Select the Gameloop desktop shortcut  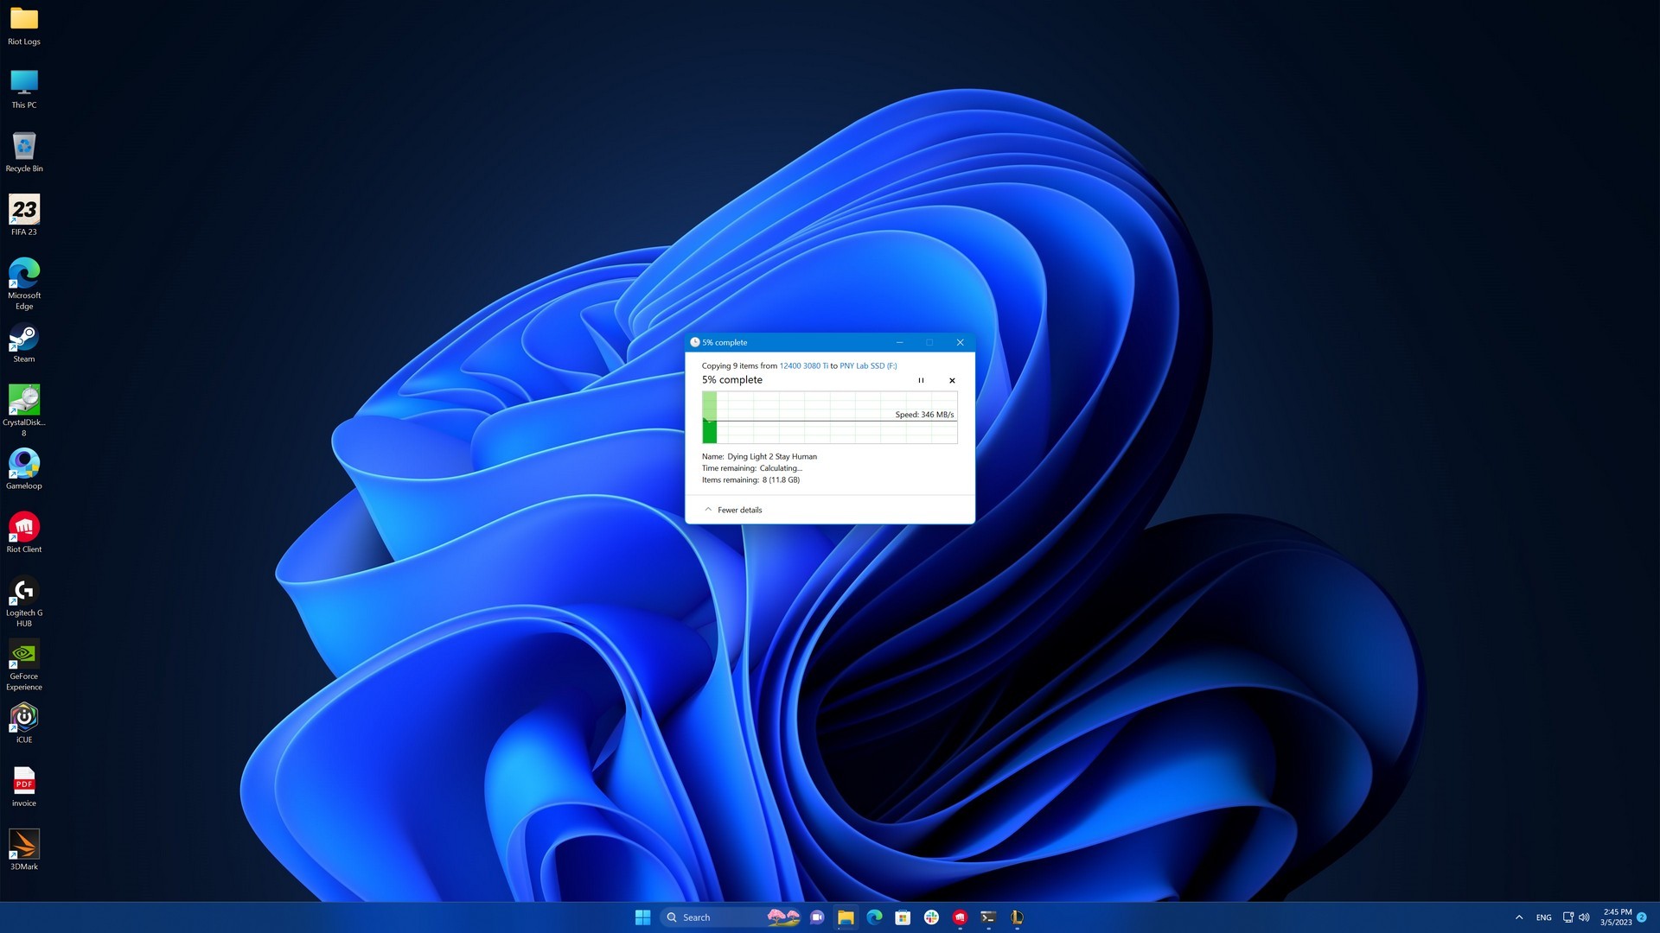coord(24,469)
